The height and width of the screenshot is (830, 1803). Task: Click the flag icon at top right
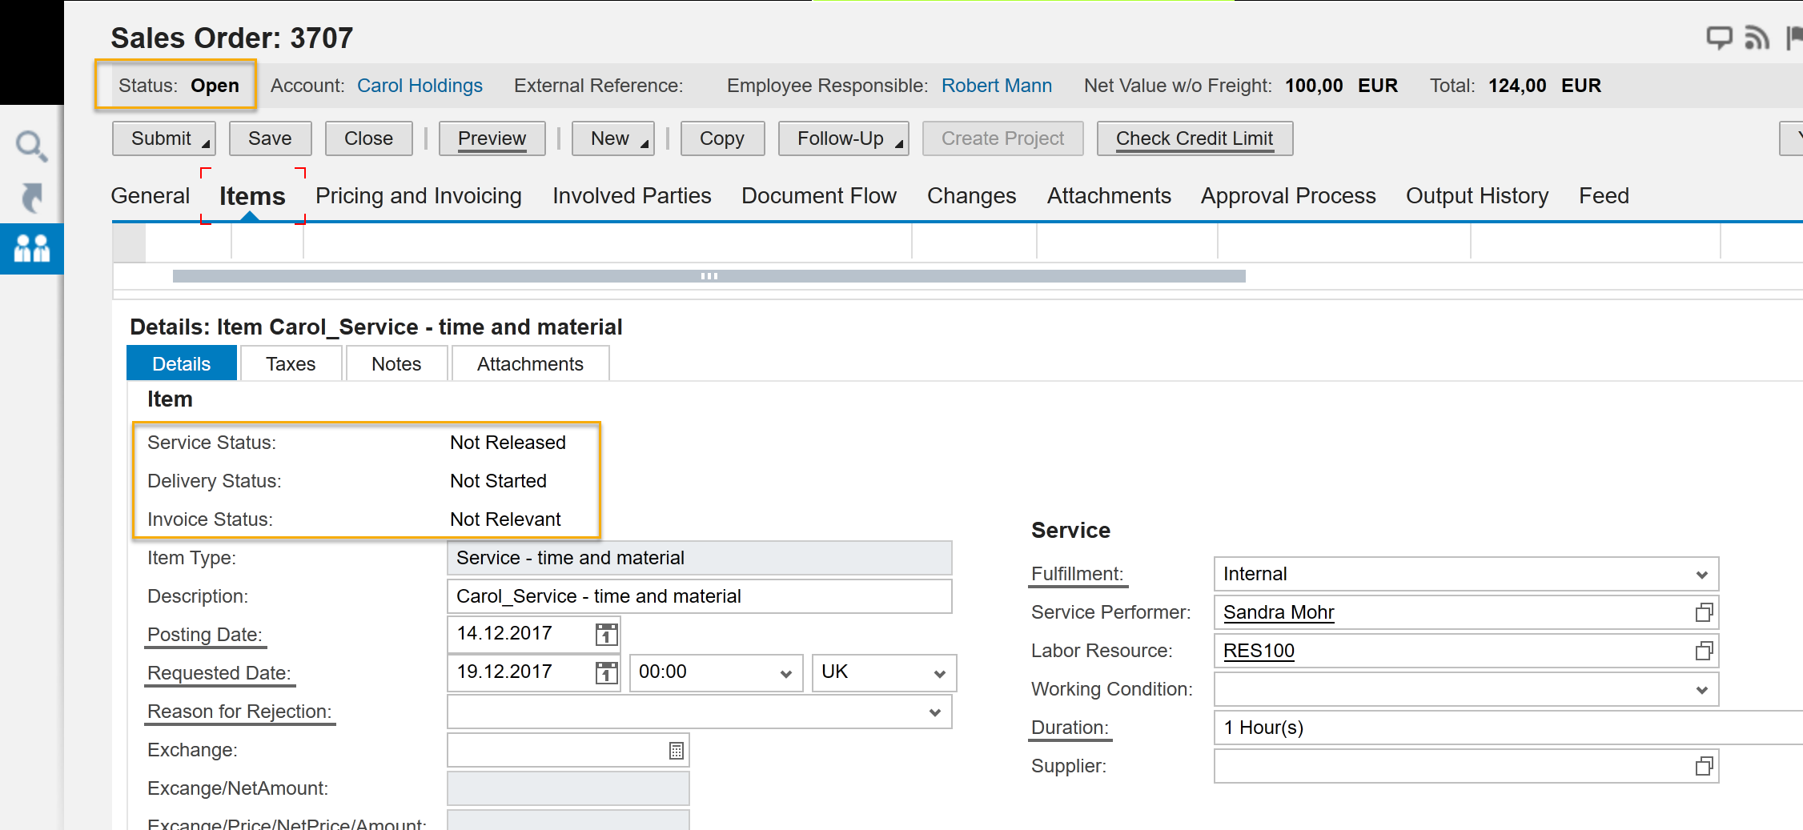point(1794,38)
